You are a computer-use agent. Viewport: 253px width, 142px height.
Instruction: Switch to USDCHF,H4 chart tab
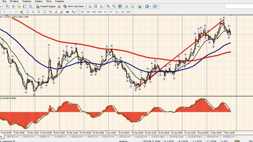coord(125,137)
